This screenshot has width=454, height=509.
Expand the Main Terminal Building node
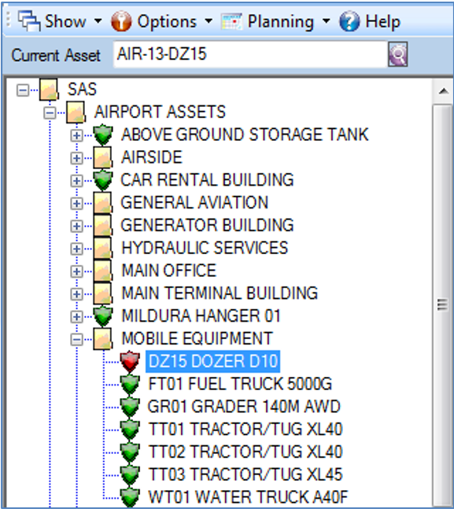(76, 294)
